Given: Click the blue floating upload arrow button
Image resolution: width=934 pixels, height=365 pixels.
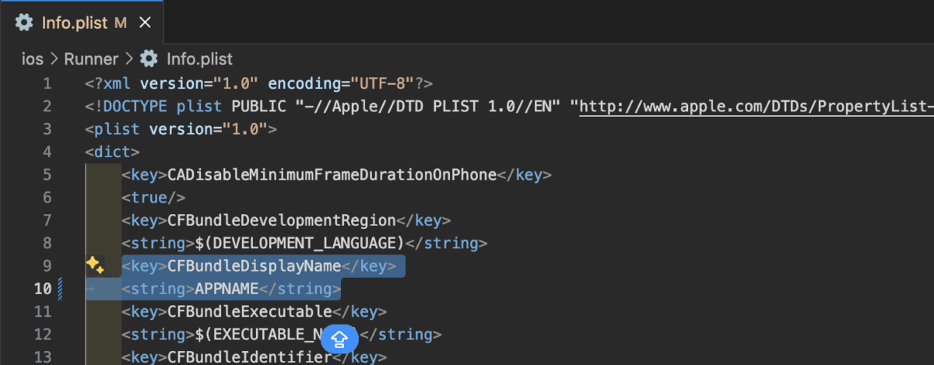Looking at the screenshot, I should [339, 339].
